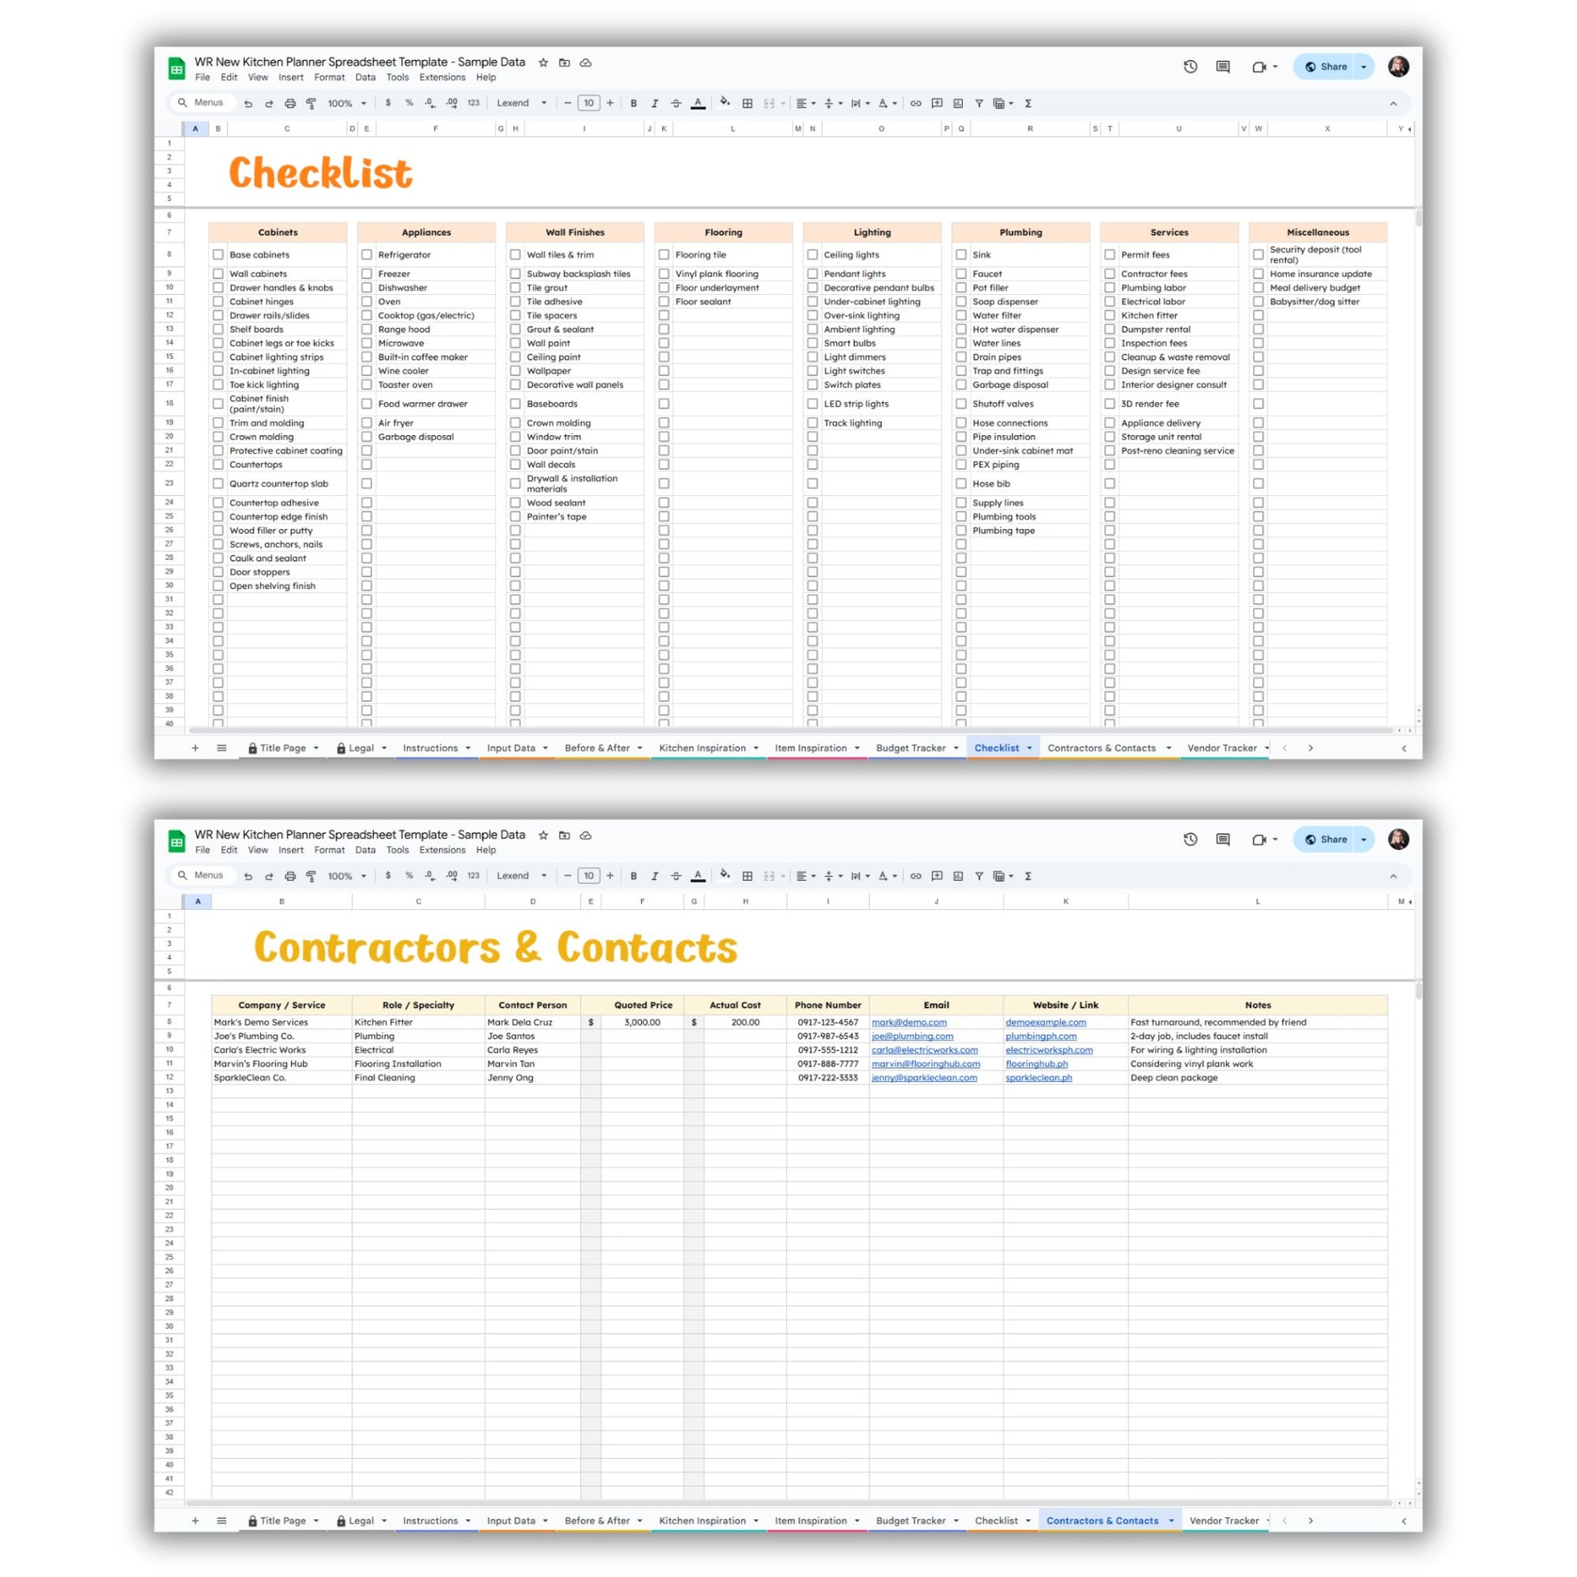
Task: Expand Share button arrow in Checklist window
Action: (1364, 67)
